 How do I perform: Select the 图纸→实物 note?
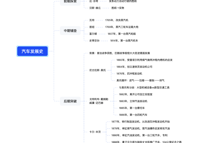(x=118, y=8)
